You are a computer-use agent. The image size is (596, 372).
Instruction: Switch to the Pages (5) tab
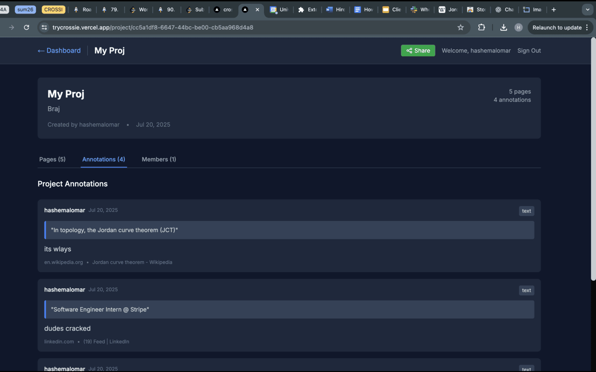[x=52, y=159]
